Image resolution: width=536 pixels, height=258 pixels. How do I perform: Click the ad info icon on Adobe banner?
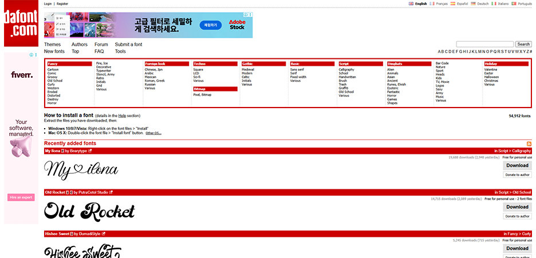click(246, 15)
